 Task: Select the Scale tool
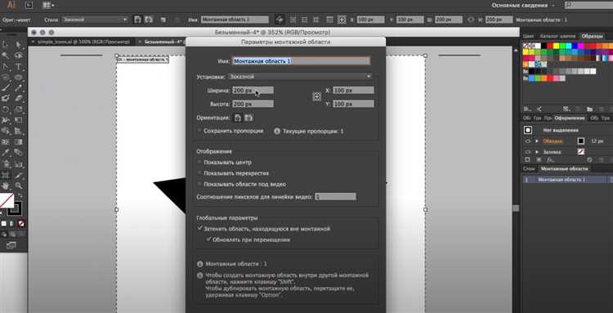[18, 109]
